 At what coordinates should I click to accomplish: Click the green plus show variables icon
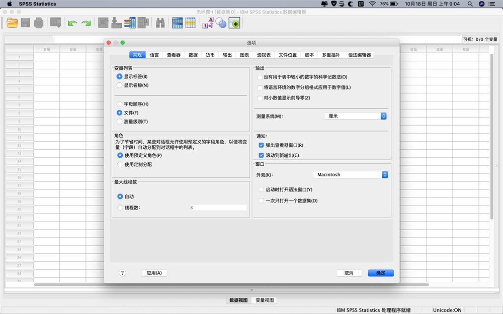click(234, 23)
